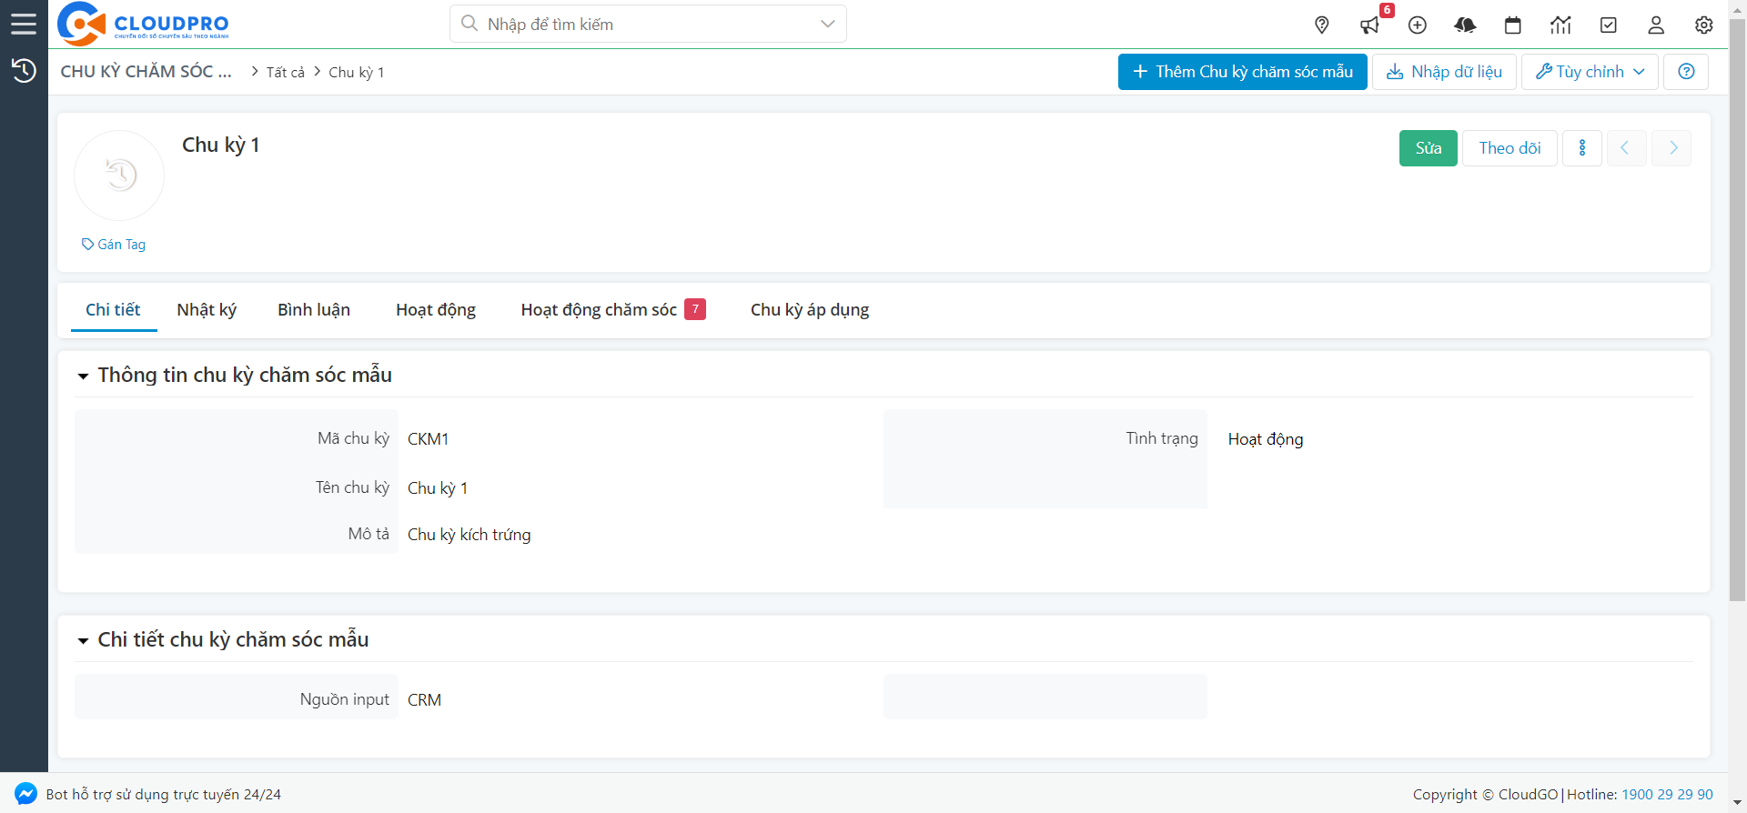Click the scrollbar down arrow
1747x813 pixels.
1737,803
